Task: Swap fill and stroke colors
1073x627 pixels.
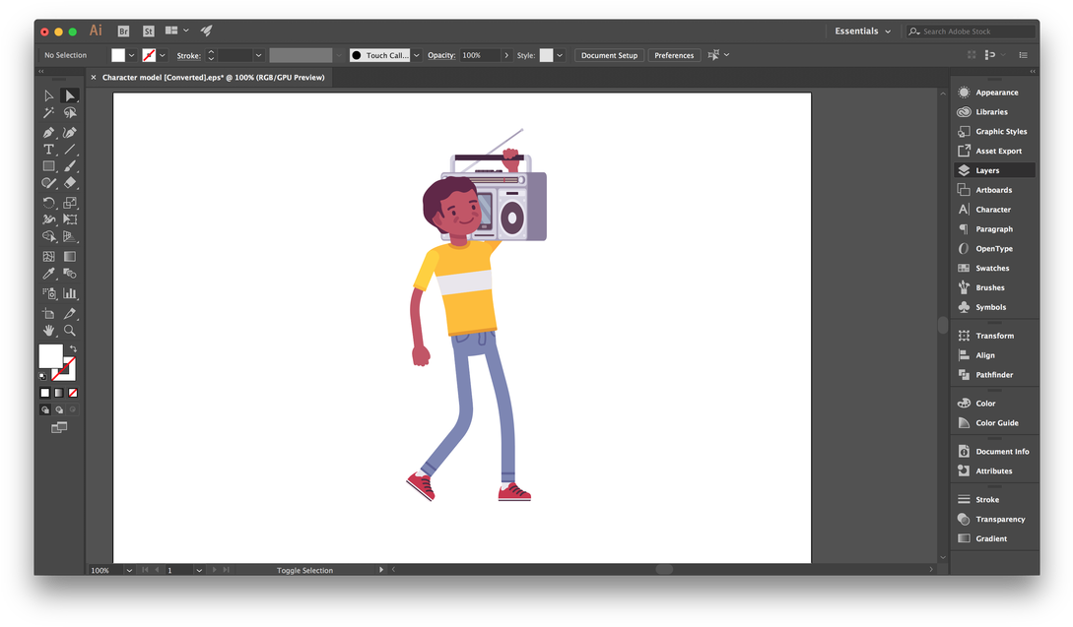Action: (73, 349)
